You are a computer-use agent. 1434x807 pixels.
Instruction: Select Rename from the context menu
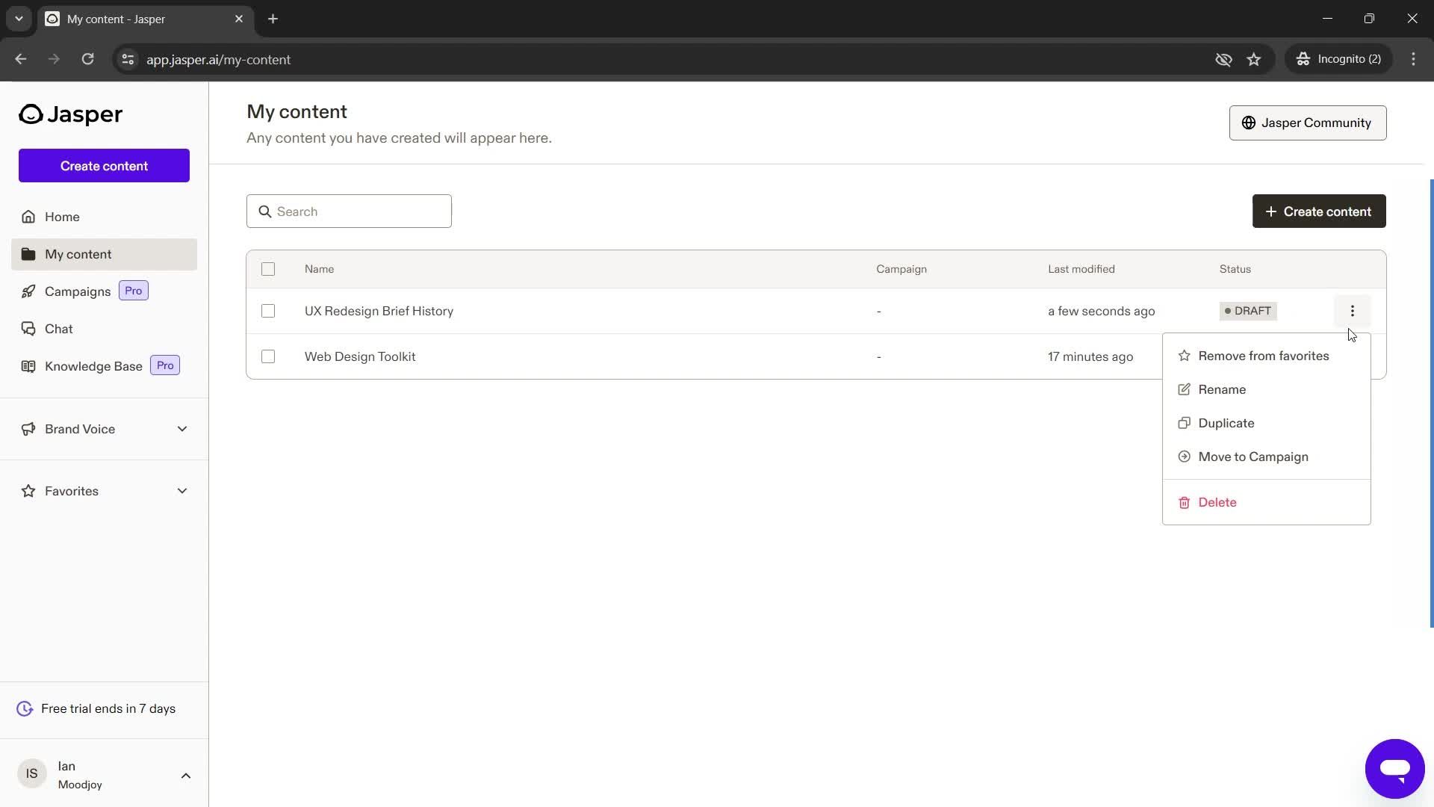(1221, 389)
